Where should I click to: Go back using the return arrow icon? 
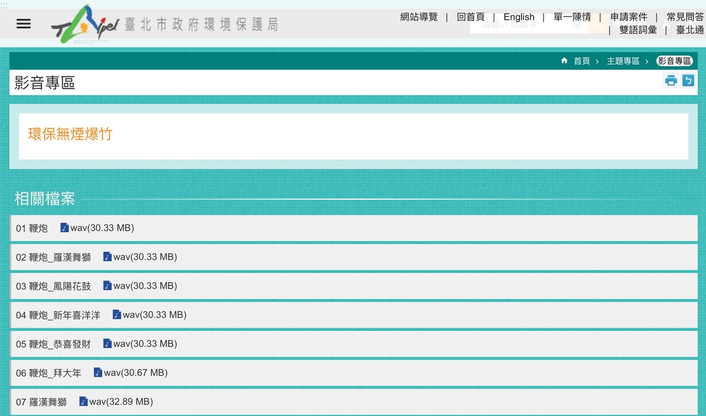[688, 81]
